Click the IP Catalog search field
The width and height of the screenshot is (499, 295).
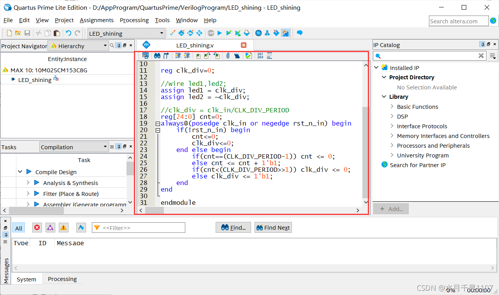[x=430, y=56]
